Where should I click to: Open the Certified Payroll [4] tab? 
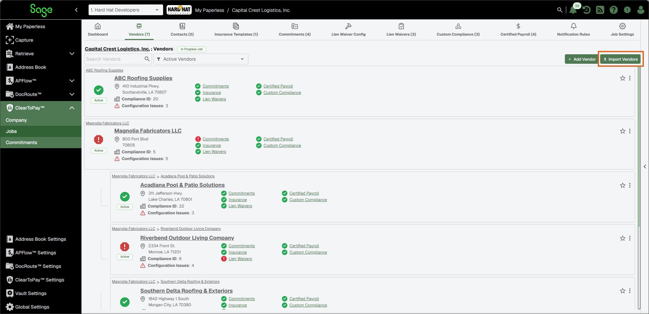coord(518,30)
